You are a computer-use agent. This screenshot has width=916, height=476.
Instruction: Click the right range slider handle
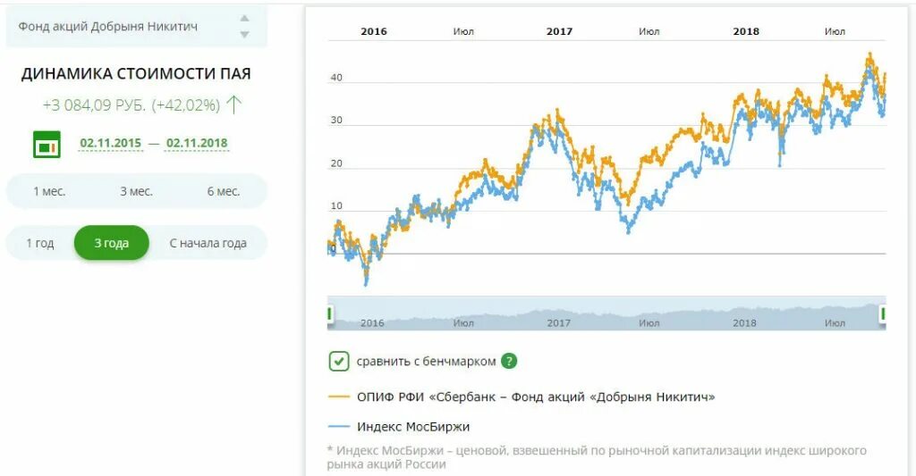tap(883, 313)
